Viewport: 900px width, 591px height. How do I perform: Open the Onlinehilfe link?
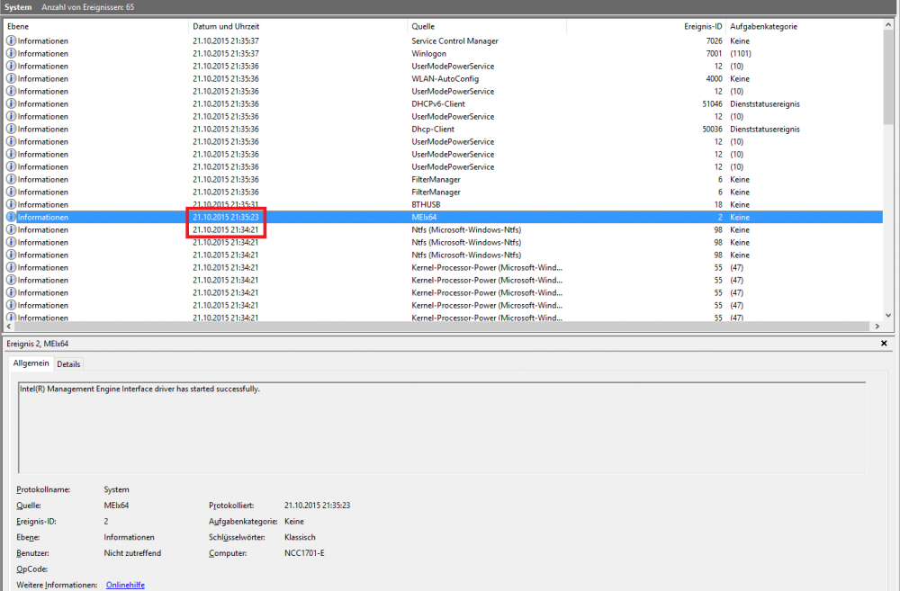(x=125, y=586)
